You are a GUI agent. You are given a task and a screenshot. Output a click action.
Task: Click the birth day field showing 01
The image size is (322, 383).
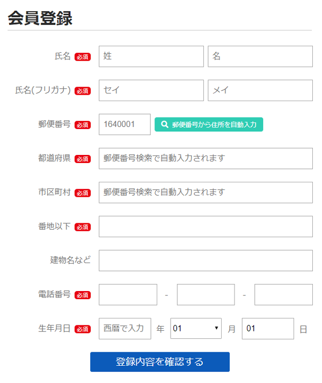pos(268,328)
